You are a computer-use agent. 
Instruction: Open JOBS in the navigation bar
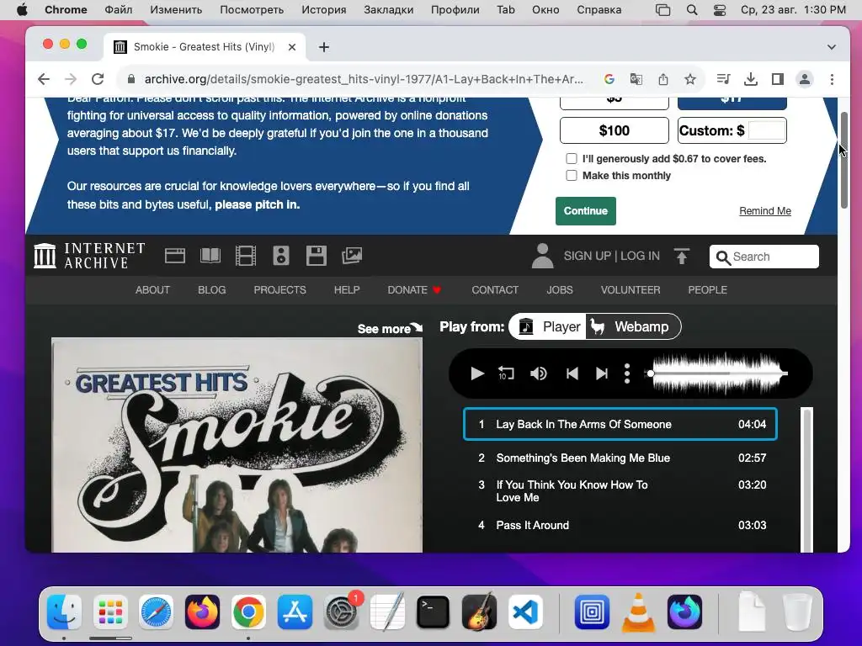pyautogui.click(x=560, y=290)
